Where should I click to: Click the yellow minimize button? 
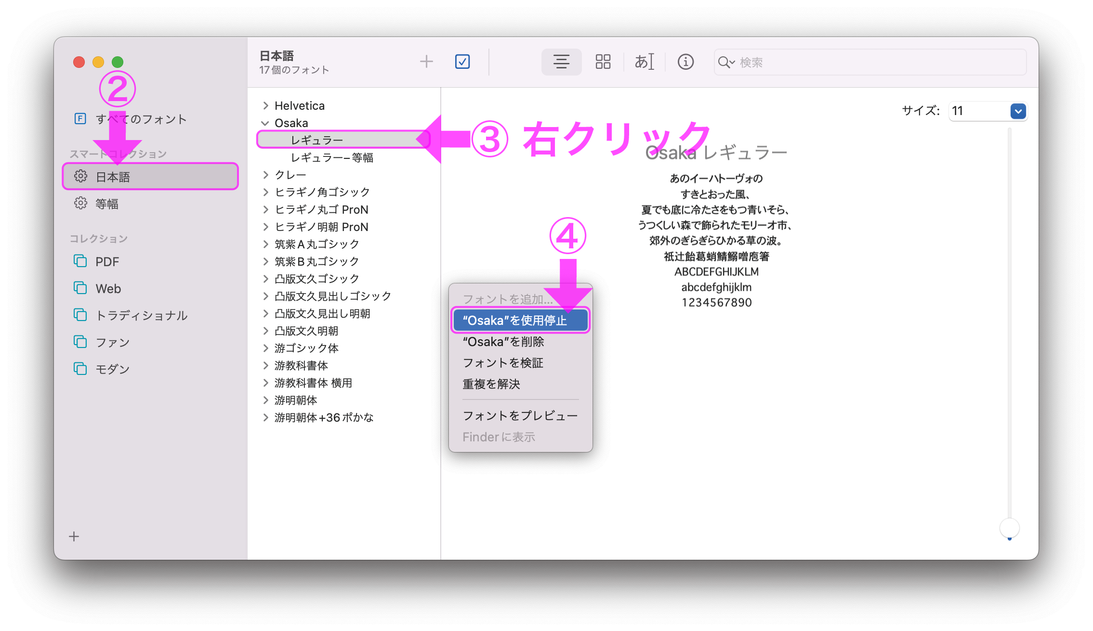pos(98,62)
